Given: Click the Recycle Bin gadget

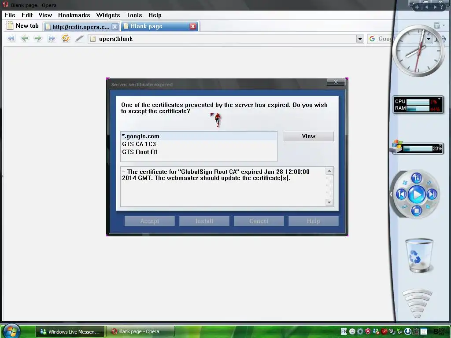Looking at the screenshot, I should click(x=419, y=256).
